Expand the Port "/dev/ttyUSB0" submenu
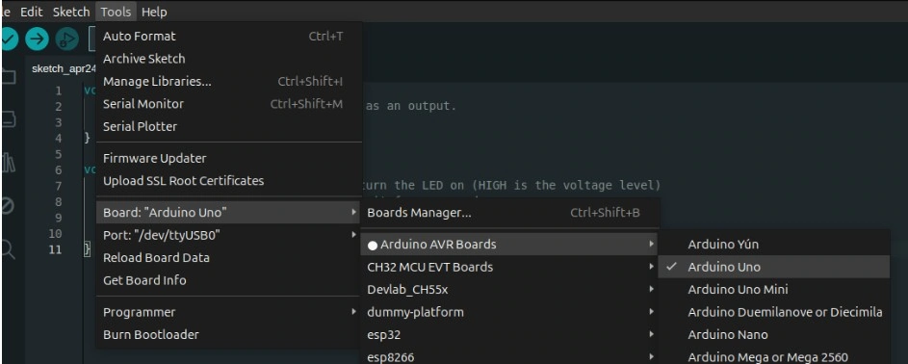The image size is (908, 364). point(229,235)
